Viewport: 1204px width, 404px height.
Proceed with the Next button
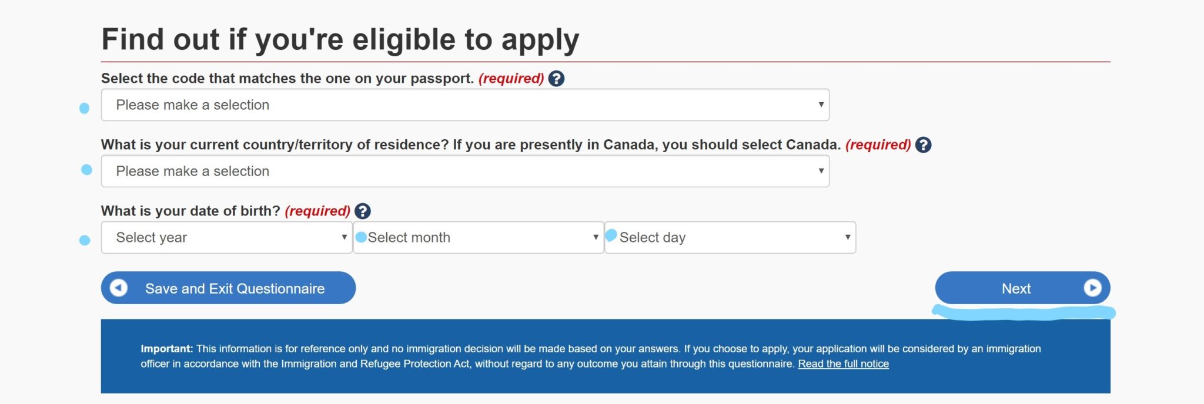click(x=1016, y=288)
